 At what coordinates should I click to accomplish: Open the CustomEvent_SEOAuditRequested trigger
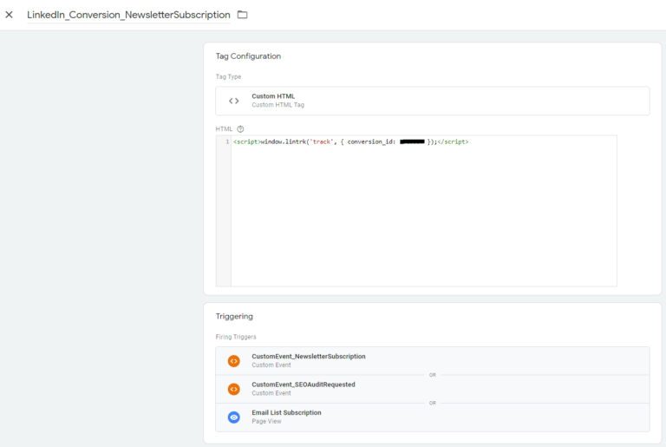click(x=303, y=385)
